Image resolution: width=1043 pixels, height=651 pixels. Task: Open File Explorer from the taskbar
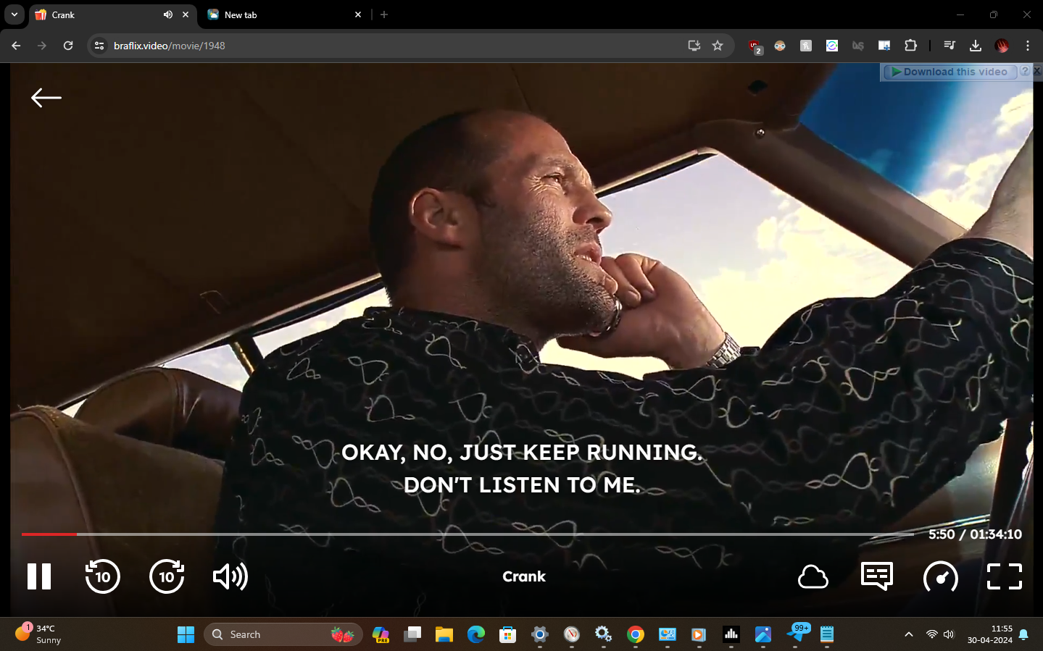point(444,634)
